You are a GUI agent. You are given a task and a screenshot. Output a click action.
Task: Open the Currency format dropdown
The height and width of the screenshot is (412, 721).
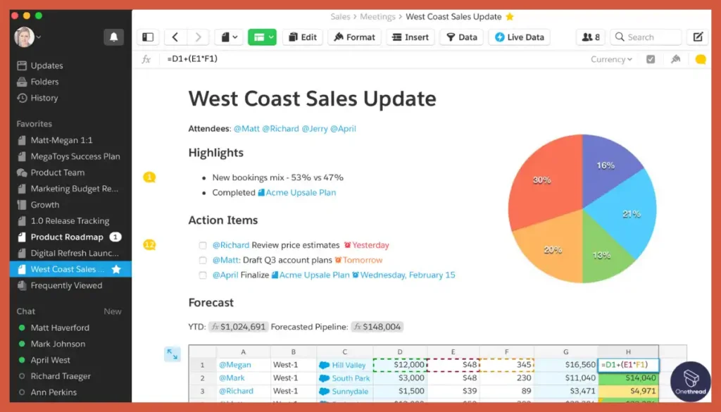[611, 59]
